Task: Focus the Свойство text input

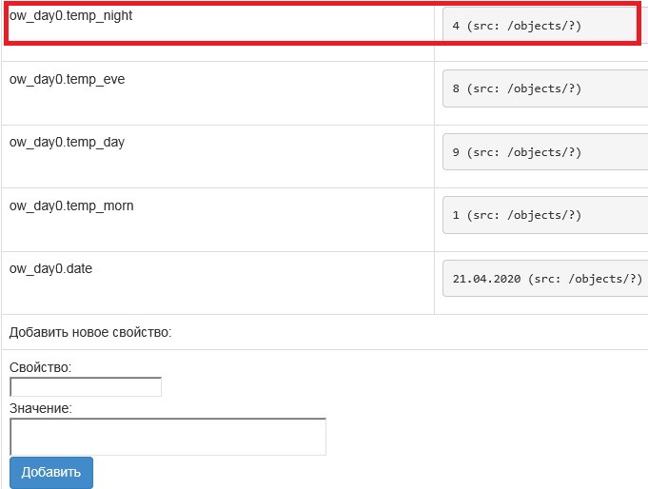Action: pos(86,387)
